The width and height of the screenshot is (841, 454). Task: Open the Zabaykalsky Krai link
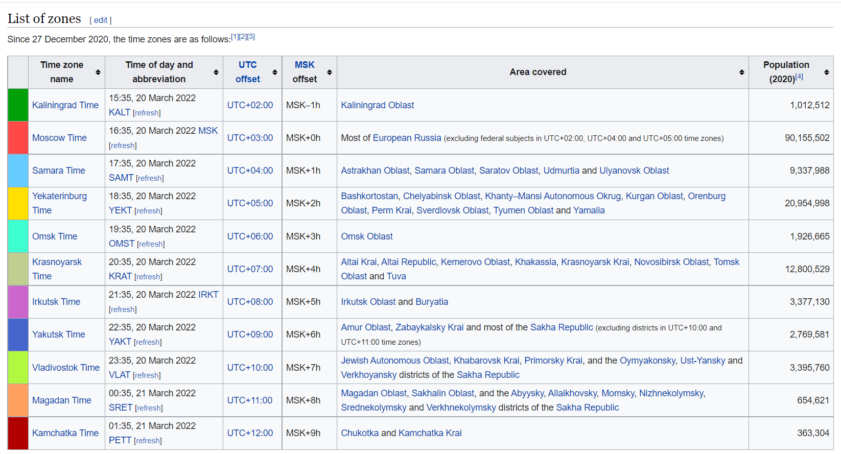[x=429, y=327]
